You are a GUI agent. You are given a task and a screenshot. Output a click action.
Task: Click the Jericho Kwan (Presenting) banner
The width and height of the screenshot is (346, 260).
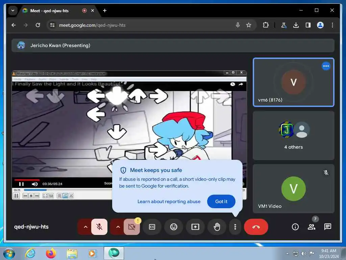pos(173,45)
